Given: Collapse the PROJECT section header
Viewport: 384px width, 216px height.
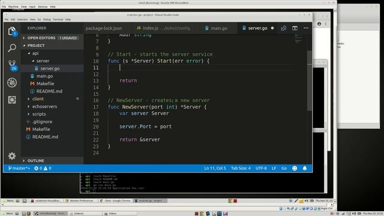Looking at the screenshot, I should (x=52, y=46).
